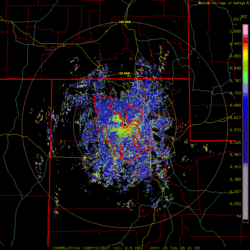Select the 0.573 legend value

click(235, 130)
